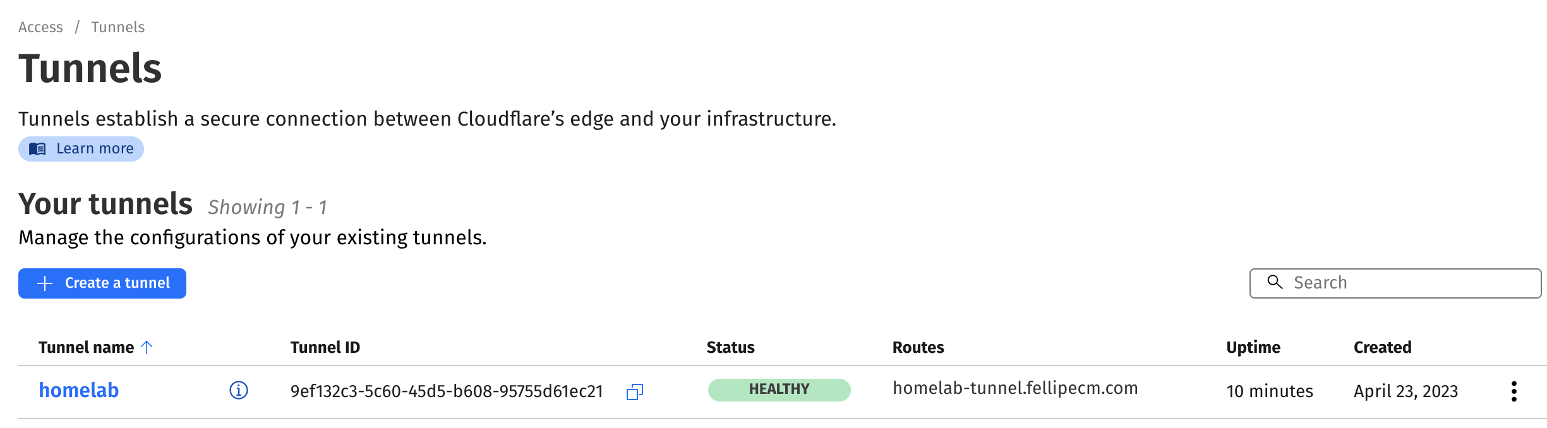Viewport: 1547px width, 428px height.
Task: Open sorting options via the Created column header
Action: click(1382, 347)
